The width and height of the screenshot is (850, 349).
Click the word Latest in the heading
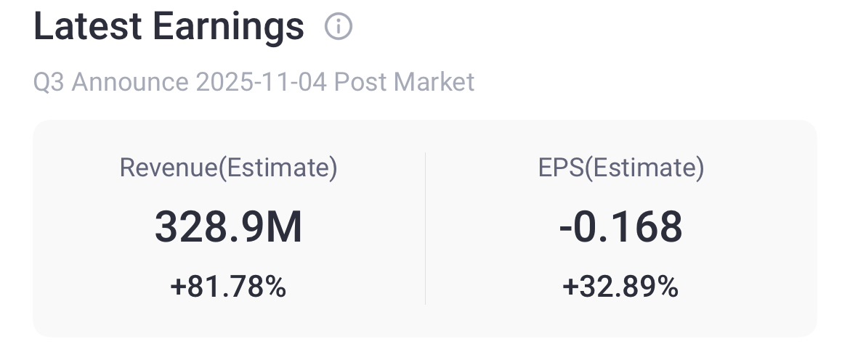[87, 28]
